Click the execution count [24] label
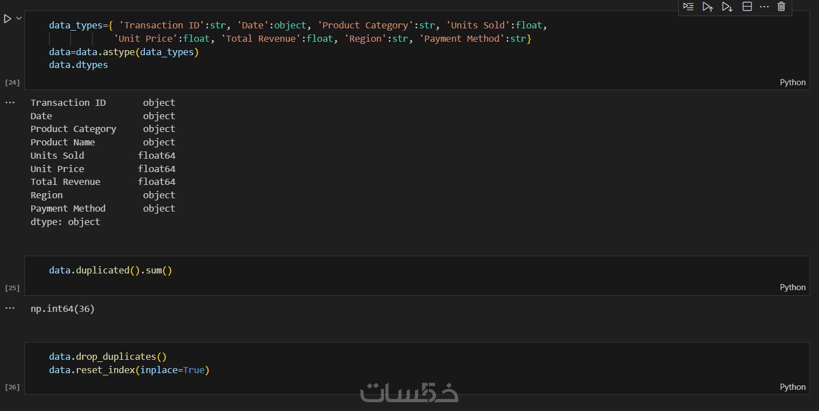Screen dimensions: 819x411 (x=12, y=82)
